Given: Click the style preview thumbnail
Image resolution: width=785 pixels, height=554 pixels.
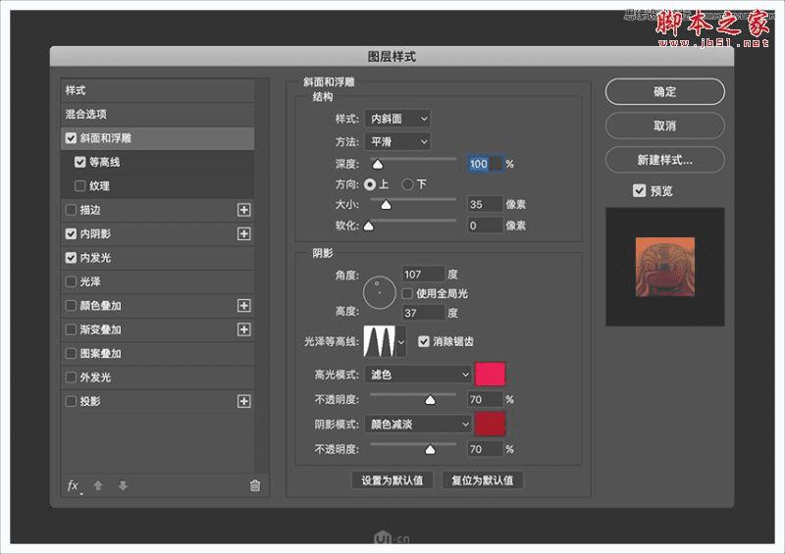Looking at the screenshot, I should [x=665, y=267].
